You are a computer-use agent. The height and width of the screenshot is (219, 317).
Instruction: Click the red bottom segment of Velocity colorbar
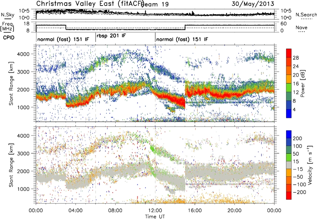point(289,196)
